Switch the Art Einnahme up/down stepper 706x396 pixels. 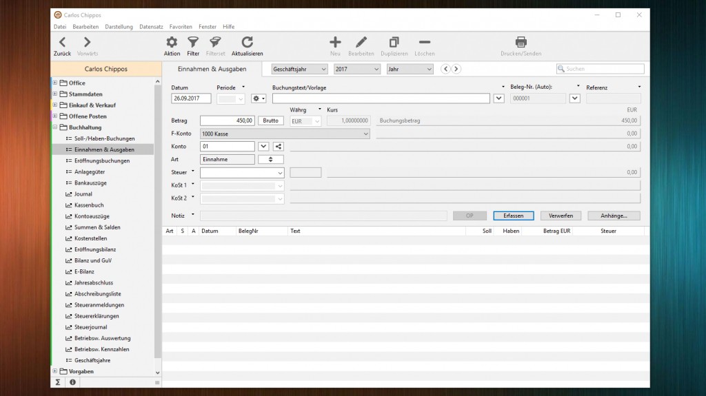click(x=270, y=159)
